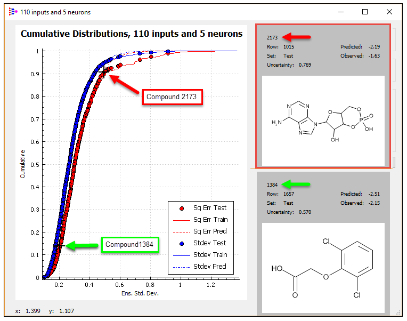Viewport: 407px width, 321px height.
Task: Select the Stdev Pred legend entry
Action: pos(200,267)
